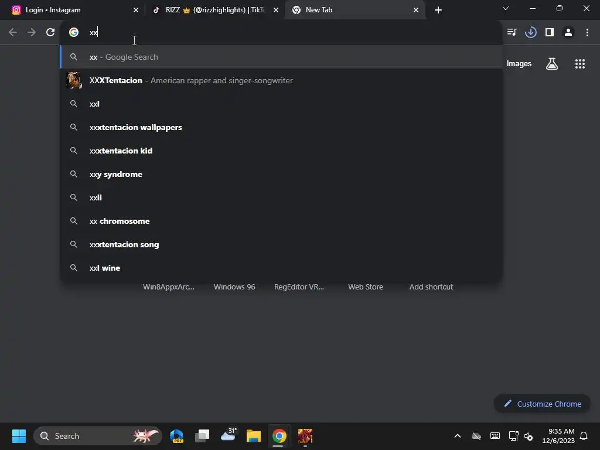Click the Google logo in address bar
This screenshot has height=450, width=600.
point(74,33)
